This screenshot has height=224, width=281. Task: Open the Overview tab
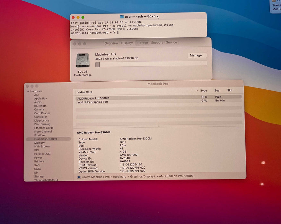pos(111,43)
